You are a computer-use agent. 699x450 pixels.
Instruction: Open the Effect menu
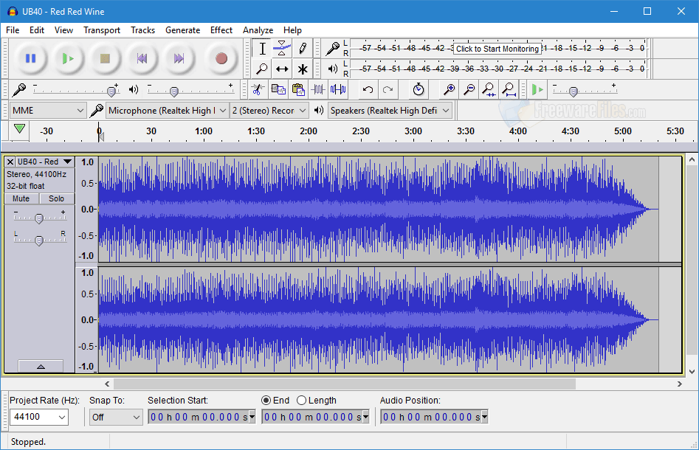tap(221, 30)
